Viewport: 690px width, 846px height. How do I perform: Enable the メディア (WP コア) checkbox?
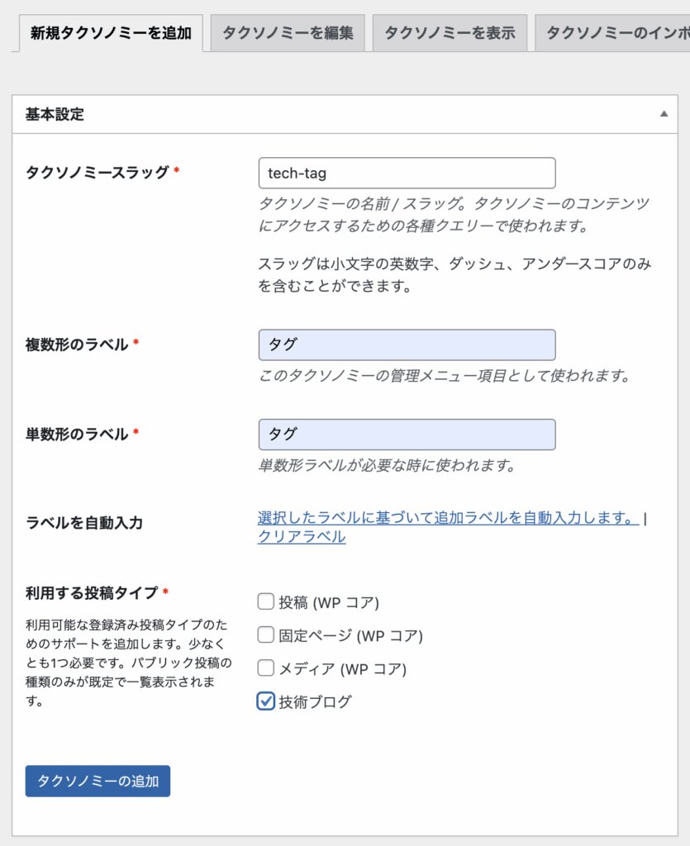point(265,668)
